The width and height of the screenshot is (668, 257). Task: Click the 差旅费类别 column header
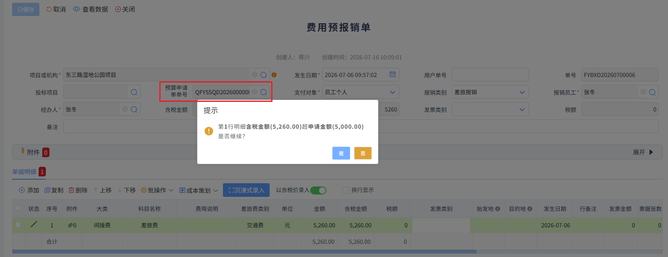(x=255, y=209)
